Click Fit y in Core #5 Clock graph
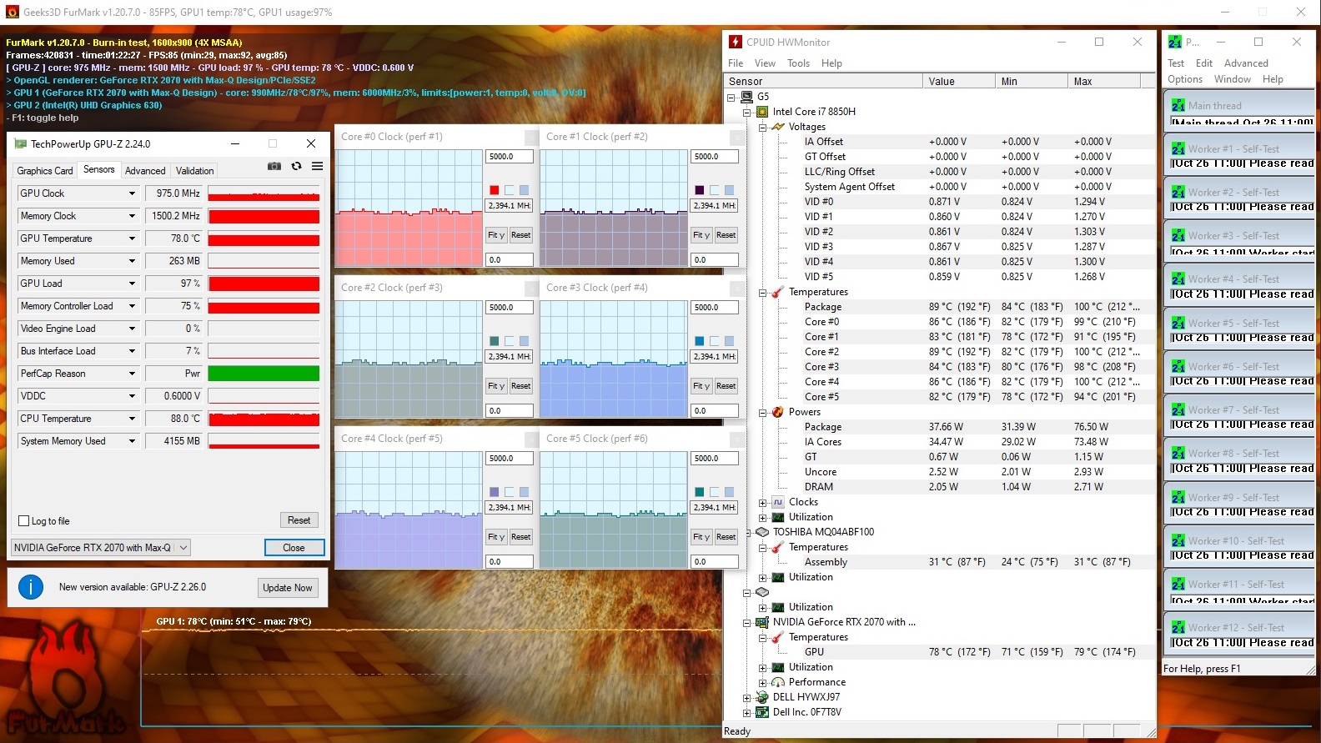Viewport: 1321px width, 743px height. click(701, 537)
